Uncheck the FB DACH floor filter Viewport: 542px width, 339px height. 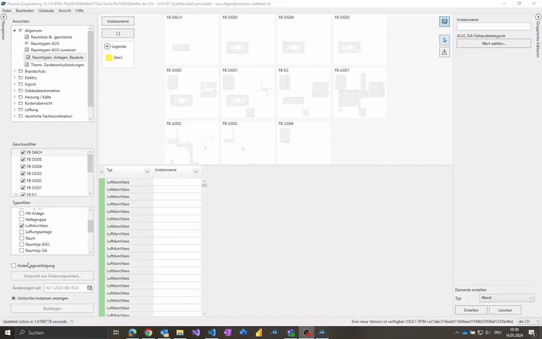pyautogui.click(x=23, y=153)
